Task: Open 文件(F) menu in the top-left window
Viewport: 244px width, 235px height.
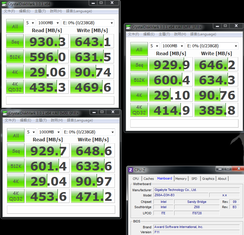Action: (x=9, y=11)
